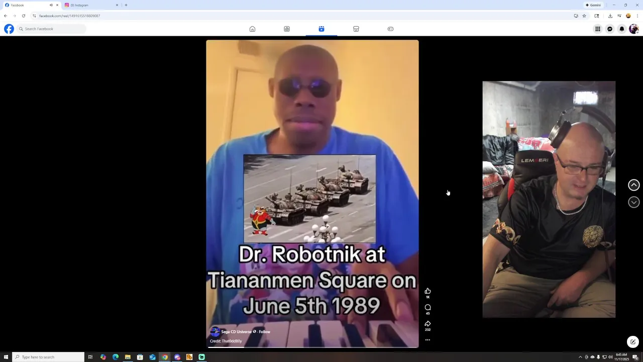Open Microsoft Edge from the taskbar

pyautogui.click(x=116, y=357)
